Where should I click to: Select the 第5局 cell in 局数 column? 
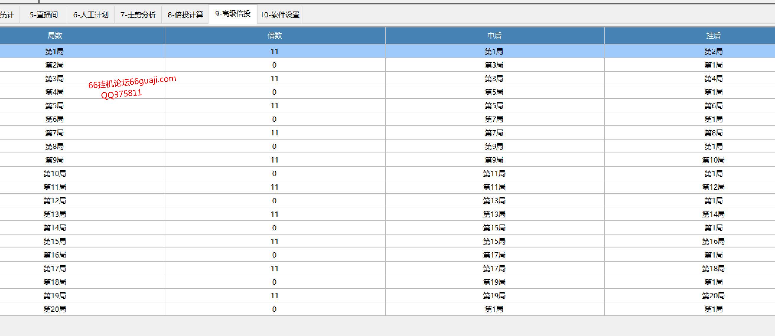pos(82,106)
